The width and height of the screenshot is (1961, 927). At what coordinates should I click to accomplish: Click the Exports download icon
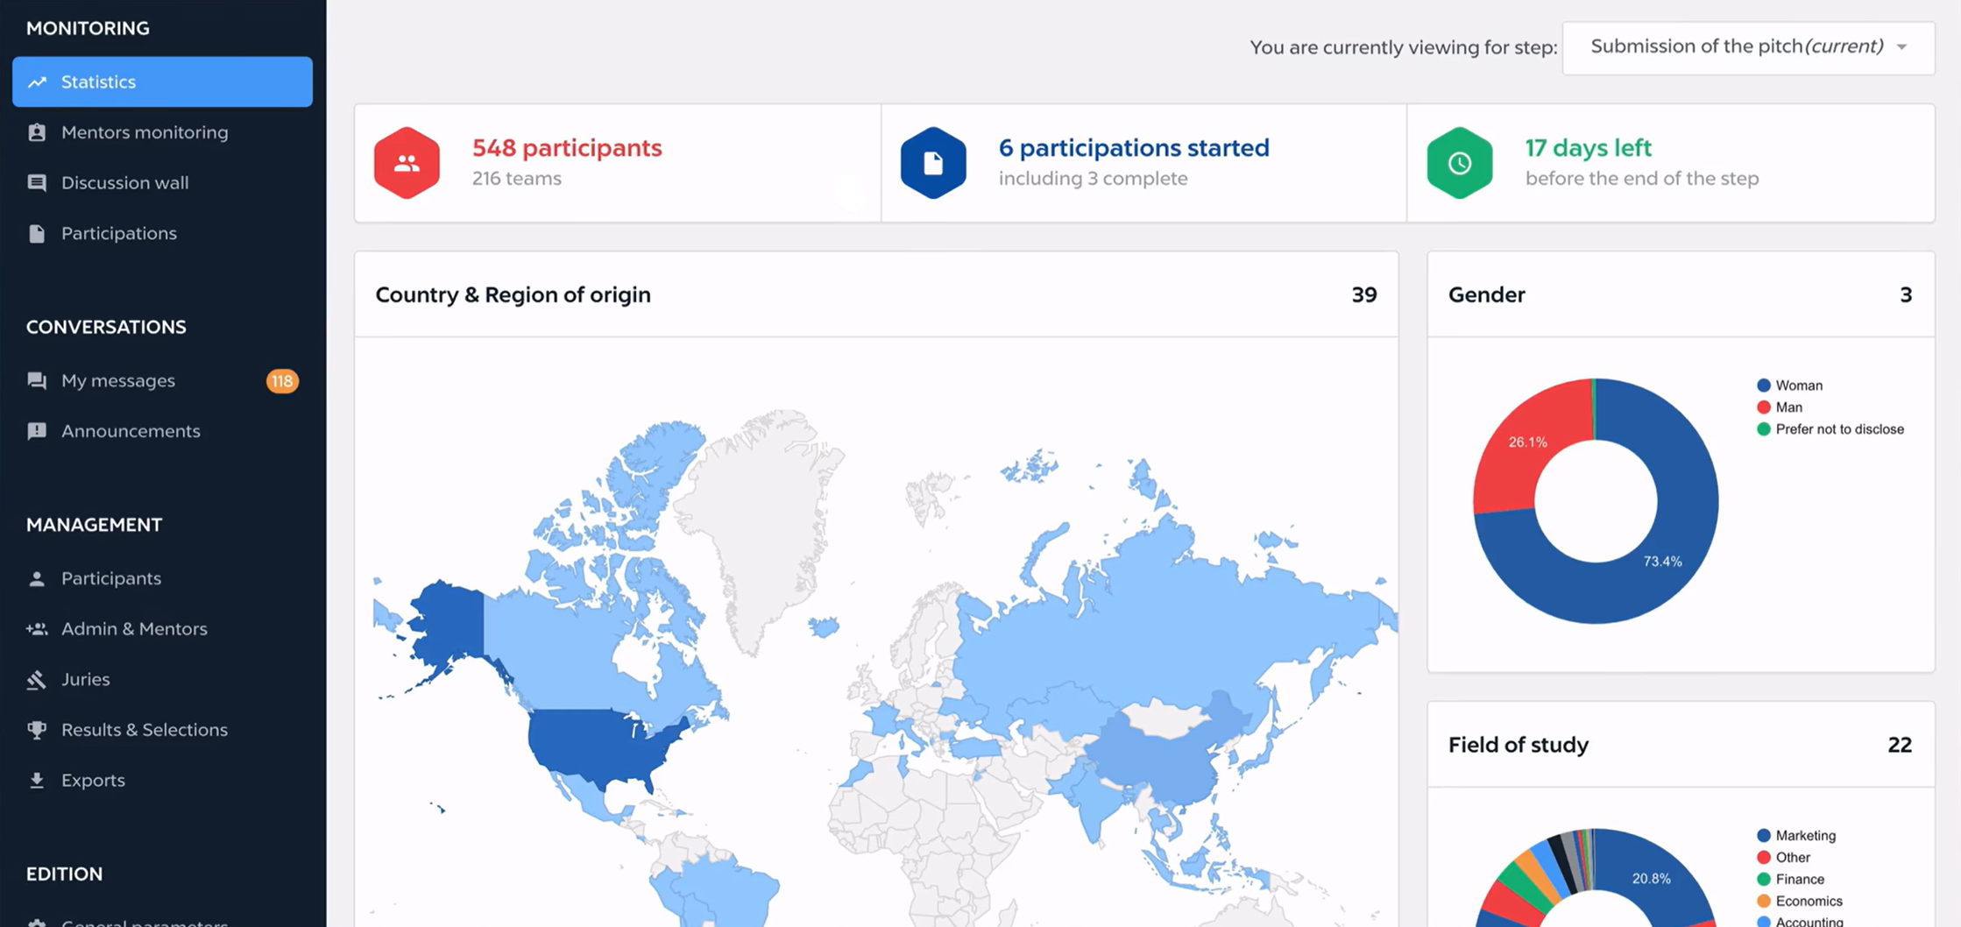click(37, 780)
